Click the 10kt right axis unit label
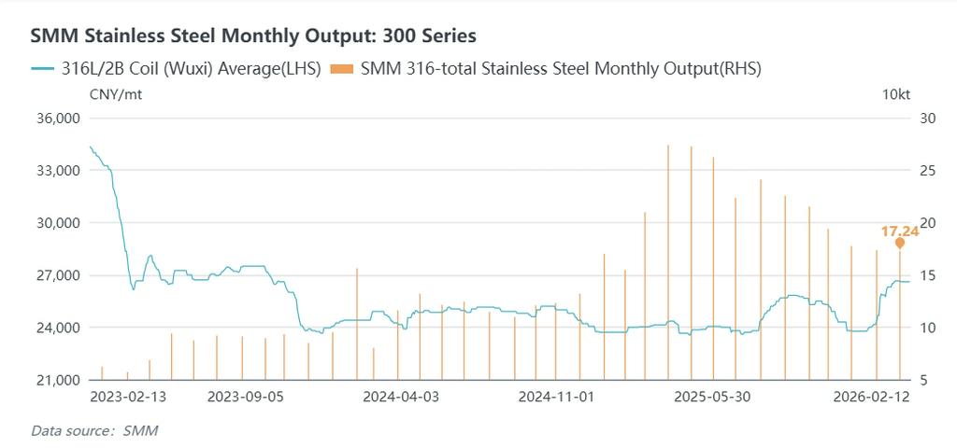 point(896,95)
